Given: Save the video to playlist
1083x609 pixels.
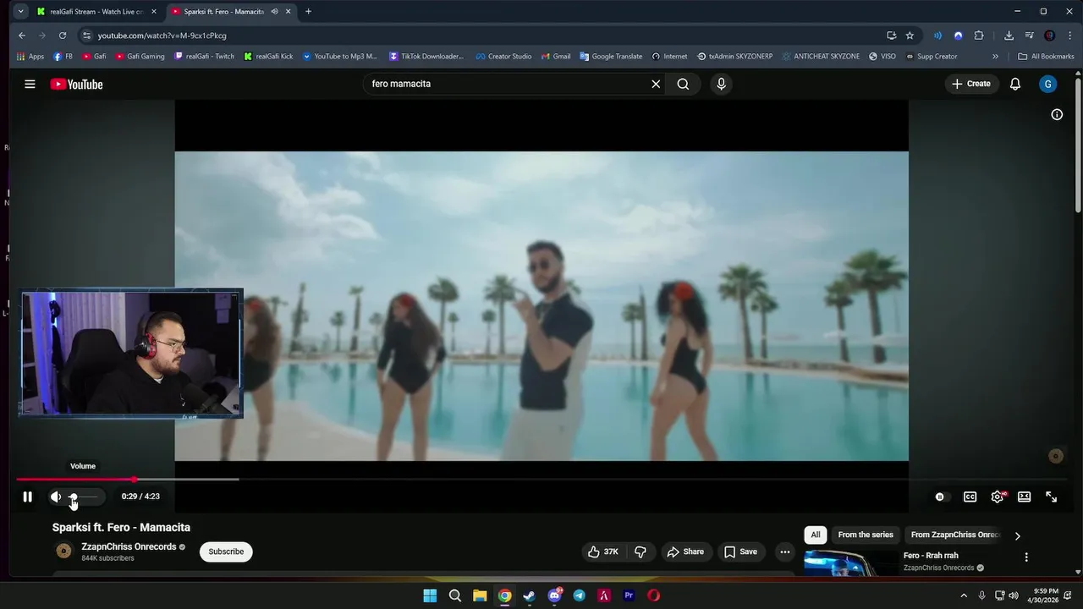Looking at the screenshot, I should (x=740, y=551).
